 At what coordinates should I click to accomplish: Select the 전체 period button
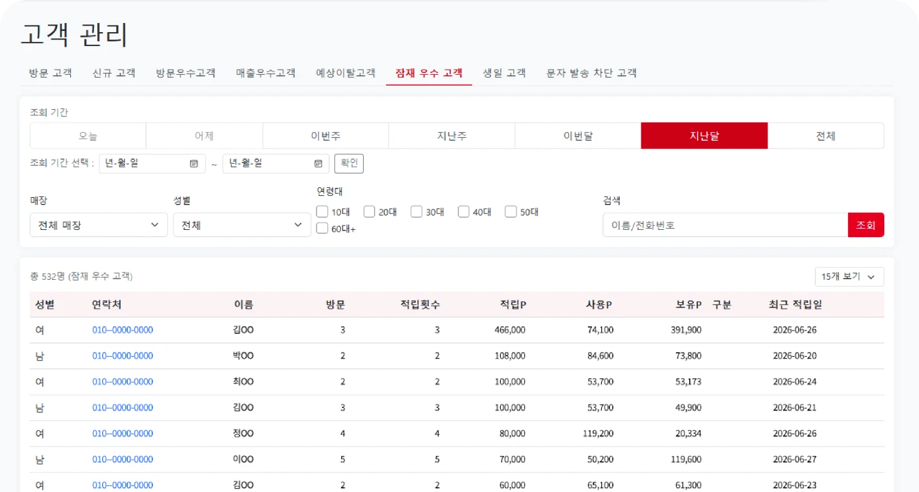pos(826,136)
